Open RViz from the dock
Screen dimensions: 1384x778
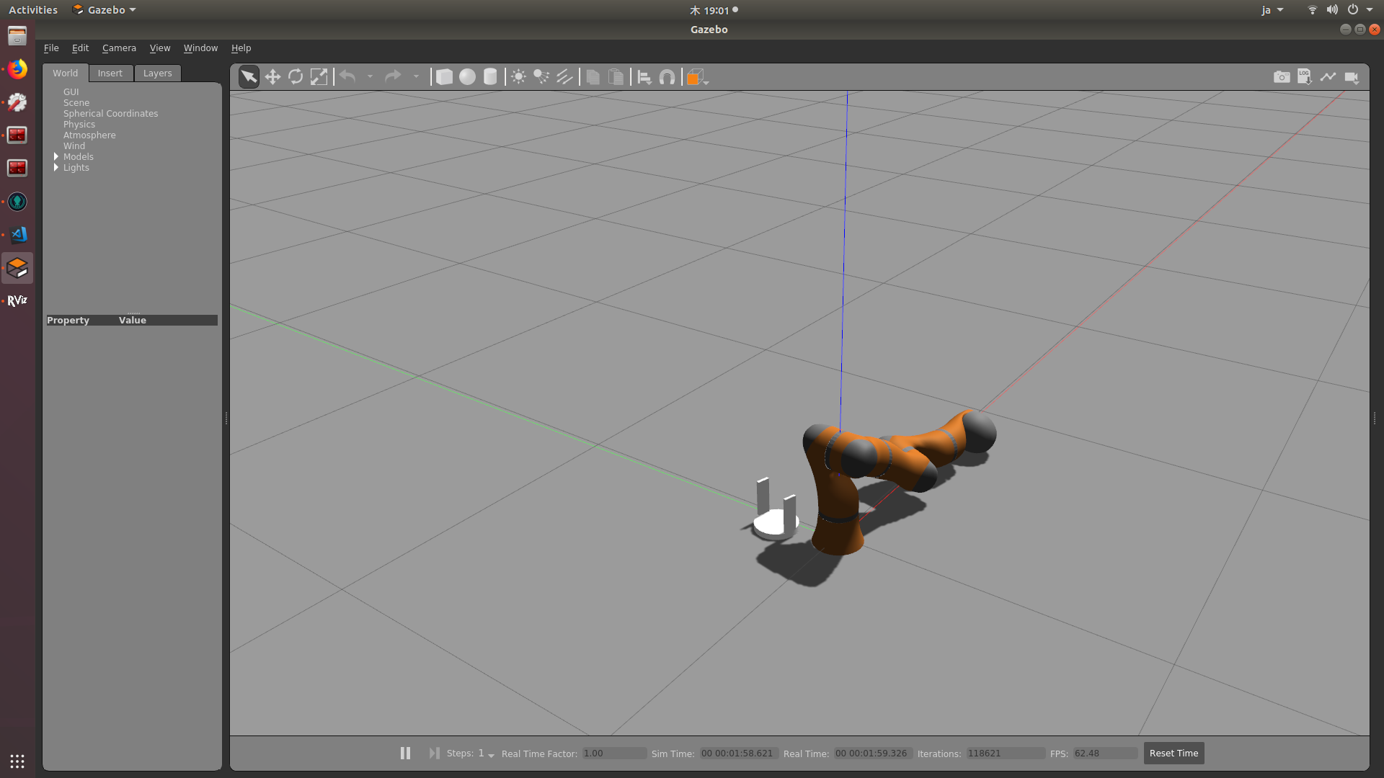point(17,300)
